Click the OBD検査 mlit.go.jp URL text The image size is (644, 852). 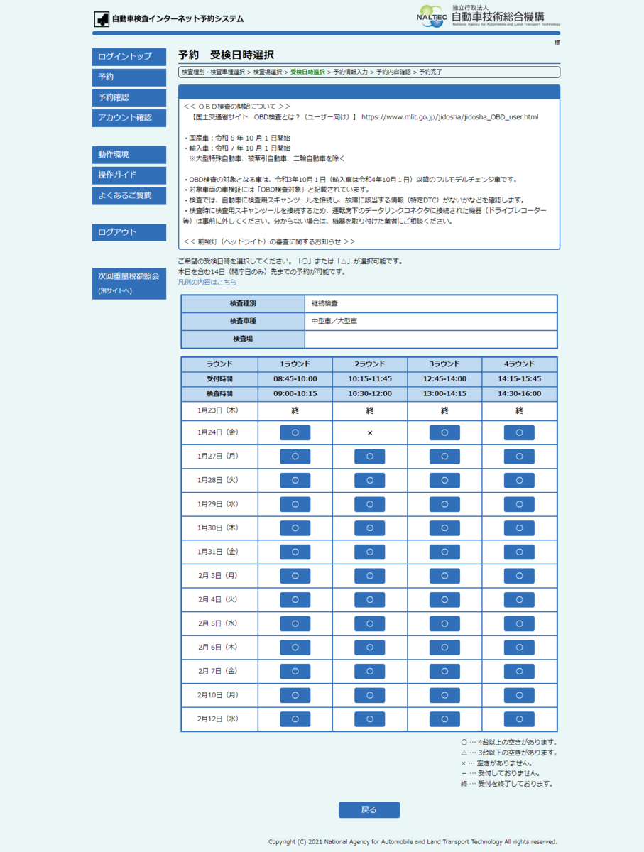point(449,116)
